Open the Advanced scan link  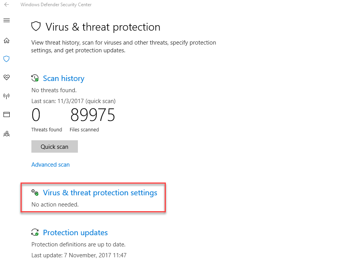pyautogui.click(x=50, y=165)
